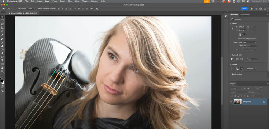Set canvas to landscape orientation

tap(244, 35)
